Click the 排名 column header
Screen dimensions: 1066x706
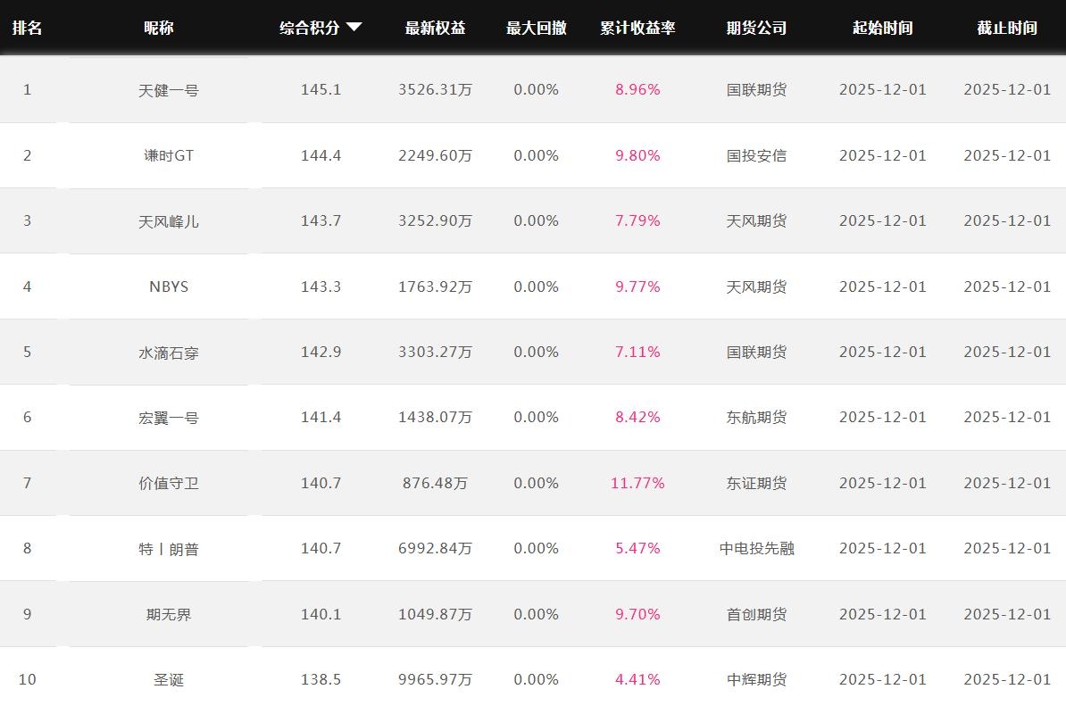click(27, 28)
